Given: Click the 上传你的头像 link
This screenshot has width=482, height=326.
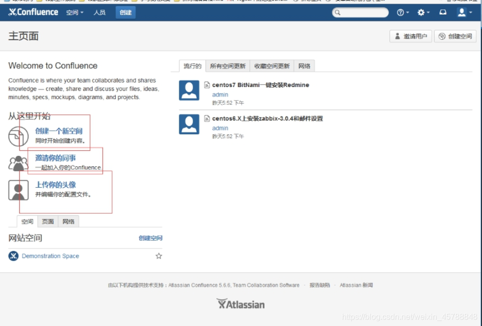Looking at the screenshot, I should 55,185.
